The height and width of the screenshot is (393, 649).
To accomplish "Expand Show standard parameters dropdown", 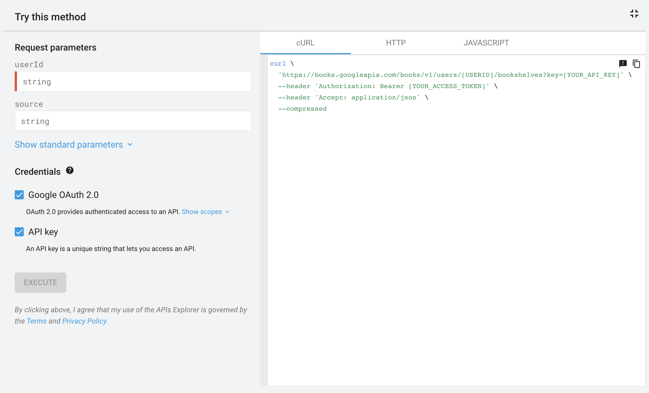I will coord(74,145).
